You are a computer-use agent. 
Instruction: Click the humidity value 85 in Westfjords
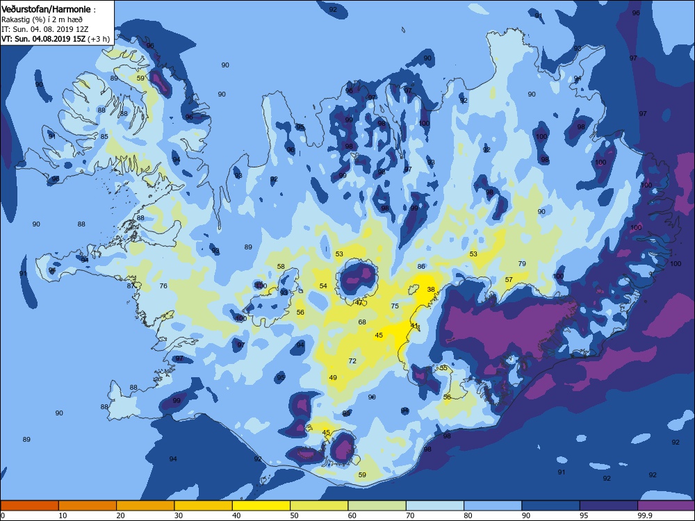[104, 136]
